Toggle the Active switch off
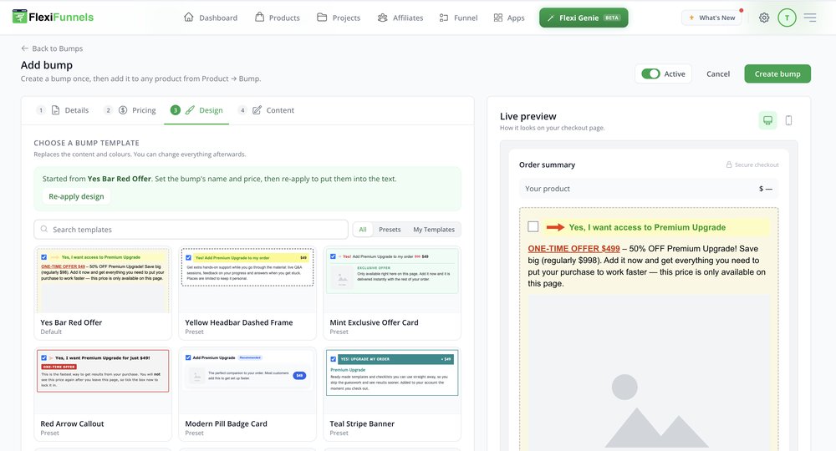This screenshot has width=836, height=451. click(650, 74)
